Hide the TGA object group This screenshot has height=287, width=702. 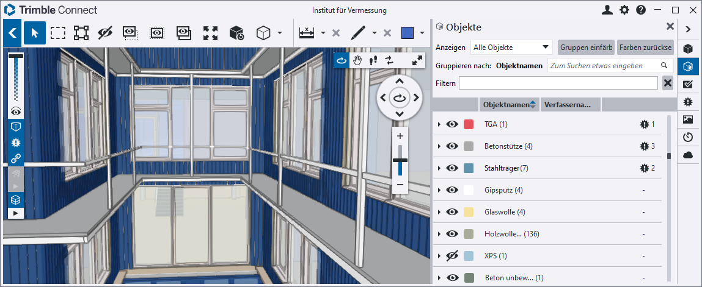tap(452, 124)
